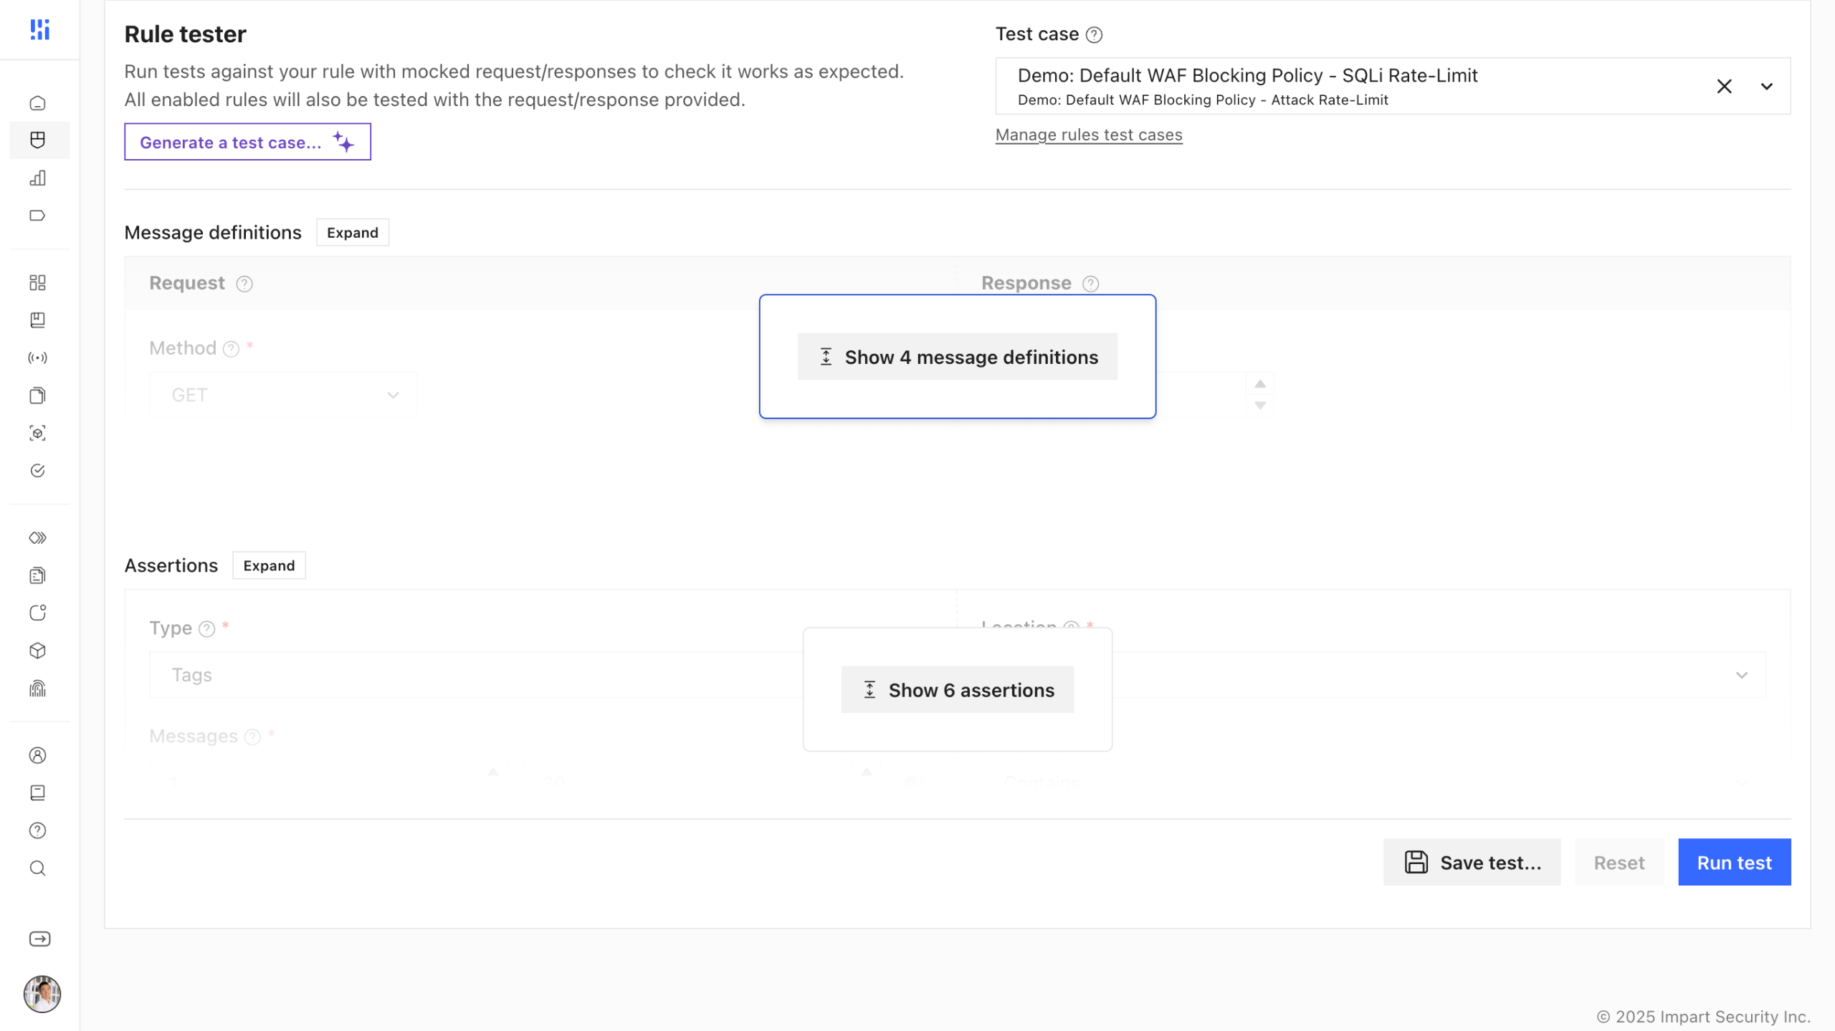Open the Test case dropdown chevron
This screenshot has height=1031, width=1835.
[1766, 86]
